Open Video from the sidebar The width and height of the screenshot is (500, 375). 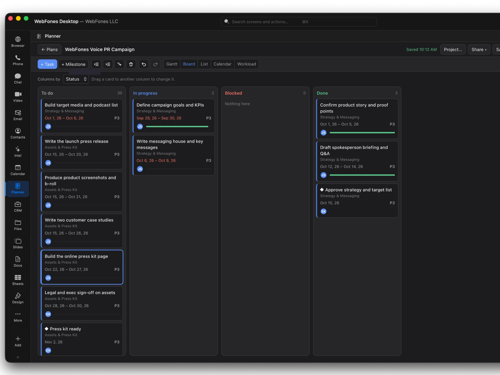coord(18,97)
